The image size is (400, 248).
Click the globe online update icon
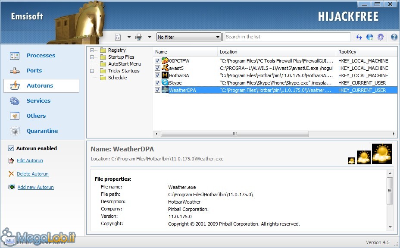[x=370, y=37]
